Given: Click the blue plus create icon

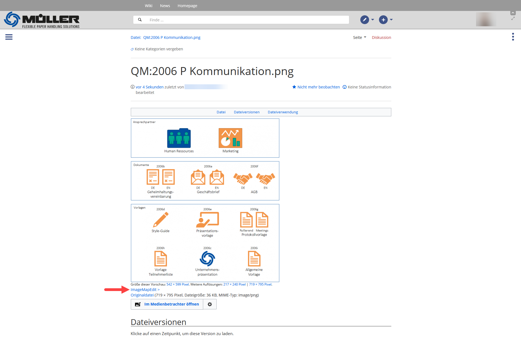Looking at the screenshot, I should click(x=383, y=20).
